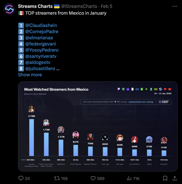Viewport: 182px width, 184px height.
Task: Open @samyriveratv mention link
Action: pos(41,56)
